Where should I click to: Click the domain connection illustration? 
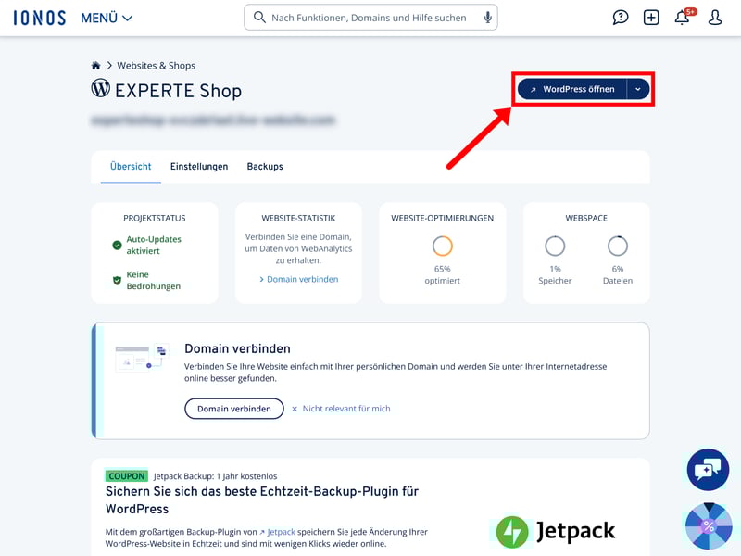coord(142,359)
